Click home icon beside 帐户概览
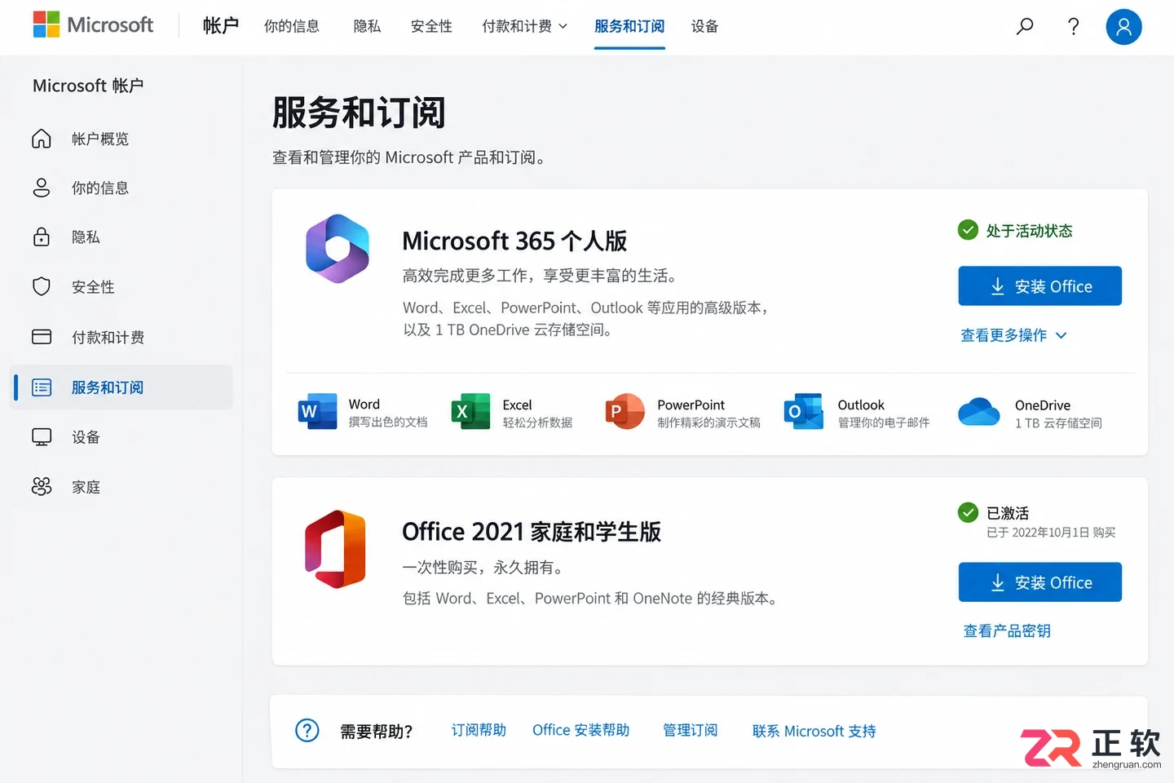The width and height of the screenshot is (1174, 783). pyautogui.click(x=42, y=139)
